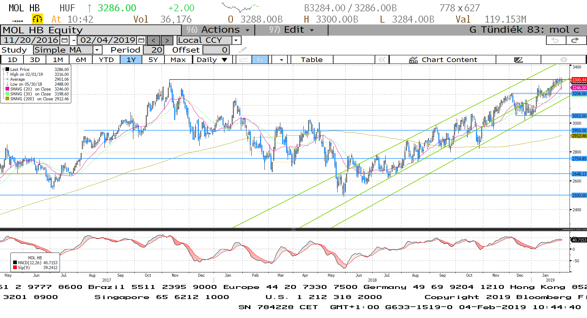The image size is (587, 318).
Task: Click the 3206.00 blue level axis label
Action: (x=579, y=94)
